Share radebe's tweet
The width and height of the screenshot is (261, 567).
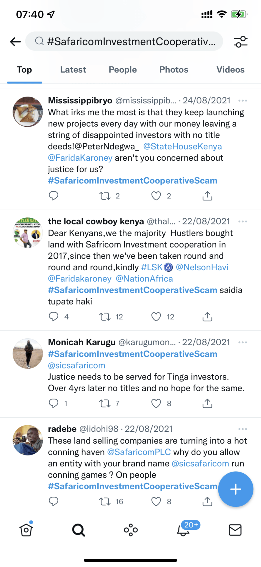coord(207,501)
